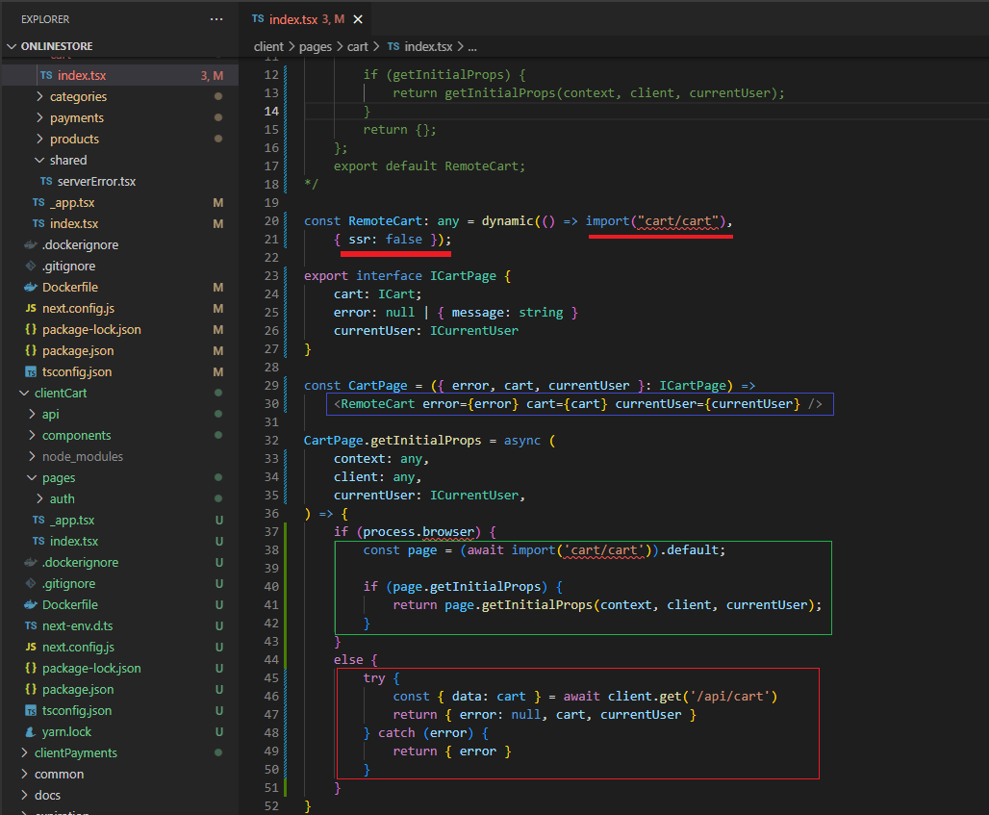
Task: Open the docs folder in explorer
Action: coord(47,795)
